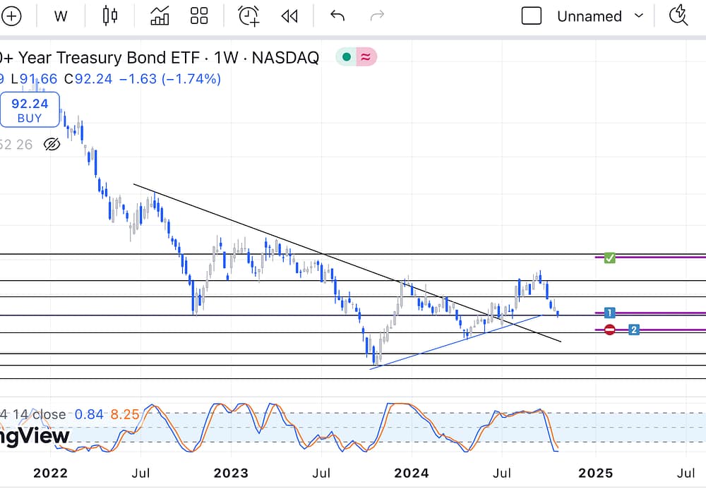
Task: Toggle the crossed-out eye visibility icon
Action: pyautogui.click(x=52, y=145)
